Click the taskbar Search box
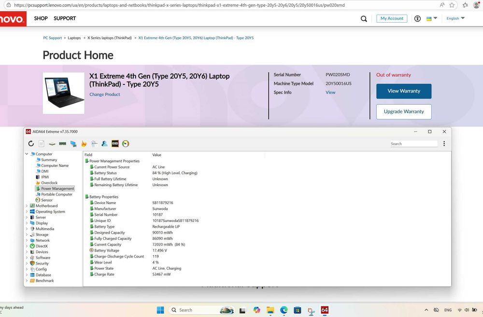The image size is (483, 317). [201, 310]
